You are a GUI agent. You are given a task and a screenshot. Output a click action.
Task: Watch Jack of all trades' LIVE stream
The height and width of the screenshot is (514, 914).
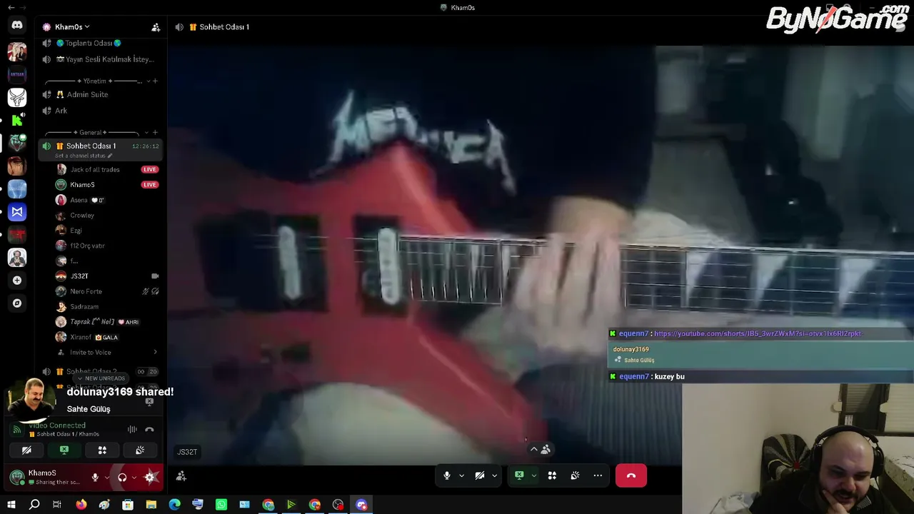tap(149, 169)
